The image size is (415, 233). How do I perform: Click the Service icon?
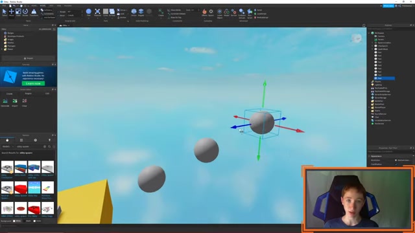233,12
